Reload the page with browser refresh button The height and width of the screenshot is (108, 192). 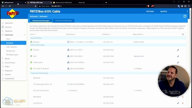click(10, 6)
